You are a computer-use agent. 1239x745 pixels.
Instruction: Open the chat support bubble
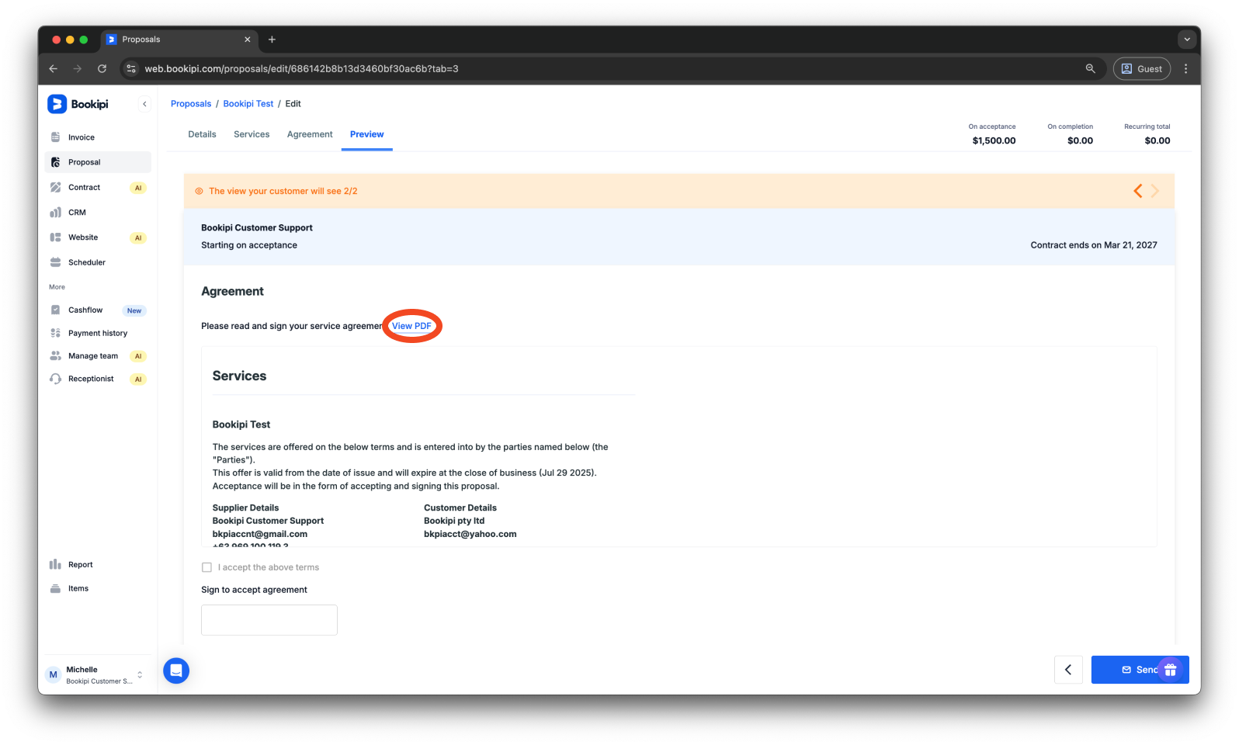tap(176, 670)
